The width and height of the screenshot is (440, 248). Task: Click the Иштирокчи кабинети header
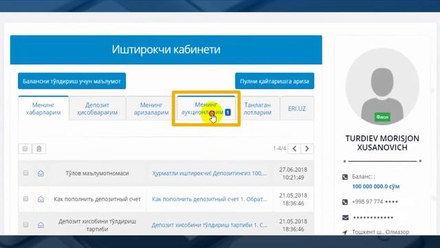(166, 50)
